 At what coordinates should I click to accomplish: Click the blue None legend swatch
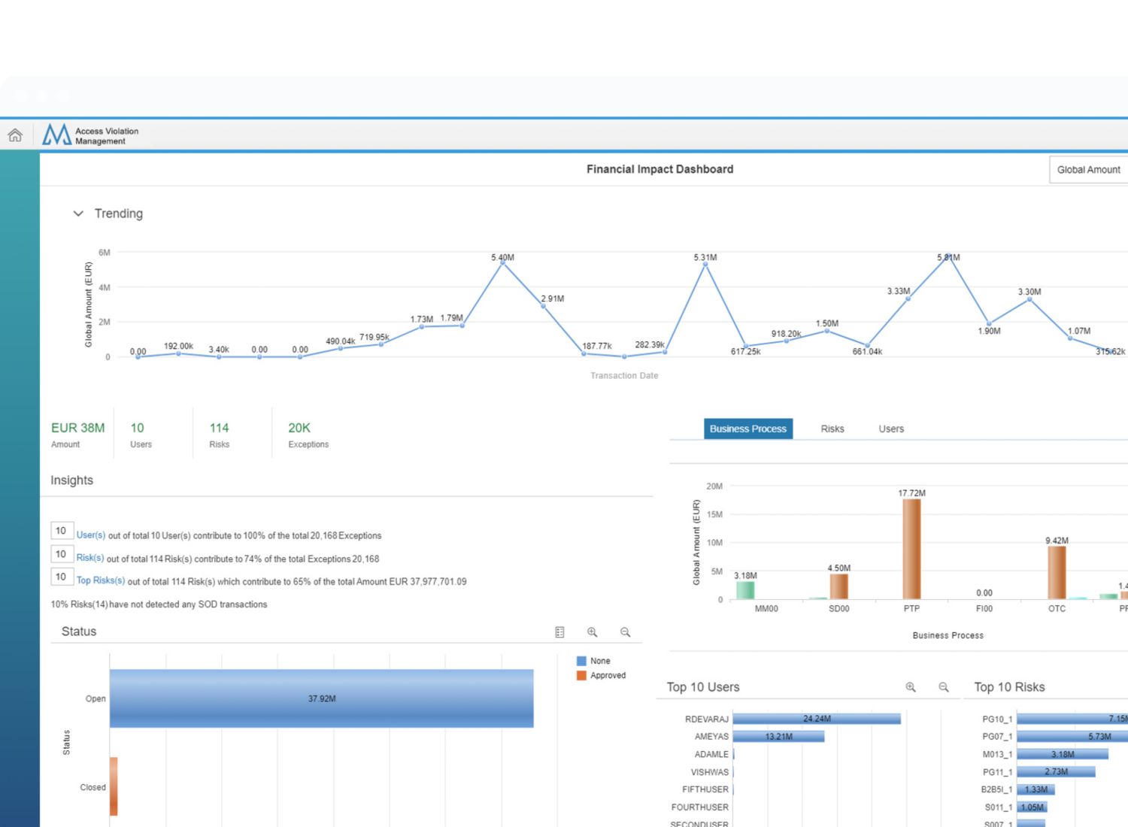pos(581,661)
